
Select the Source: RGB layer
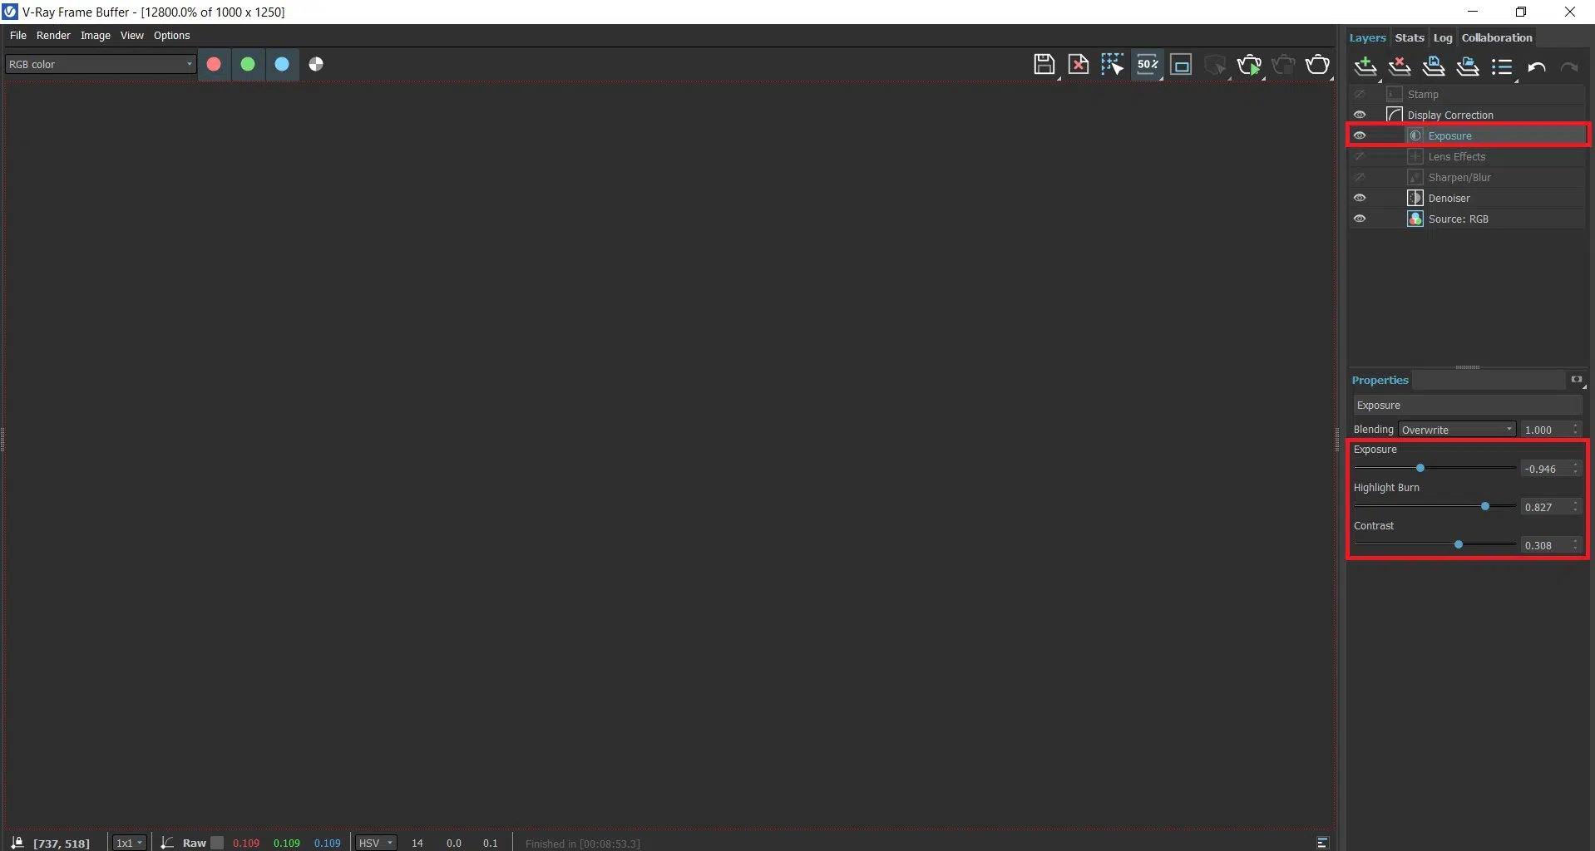1458,219
